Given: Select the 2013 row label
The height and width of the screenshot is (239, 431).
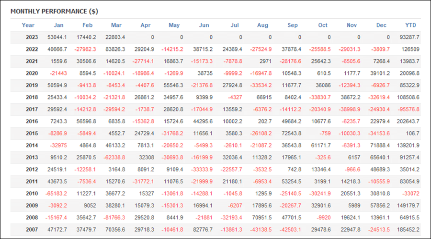Looking at the screenshot, I should (32, 157).
